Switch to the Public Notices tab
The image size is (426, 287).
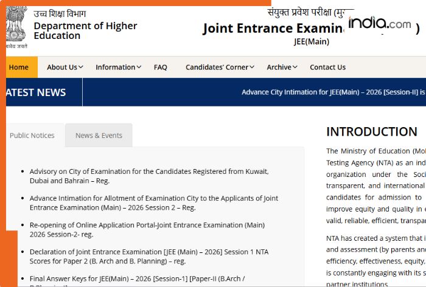click(32, 136)
